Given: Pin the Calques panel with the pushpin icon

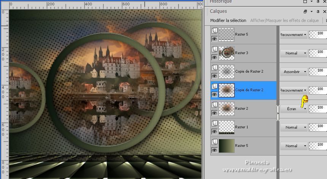Looking at the screenshot, I should [x=318, y=12].
